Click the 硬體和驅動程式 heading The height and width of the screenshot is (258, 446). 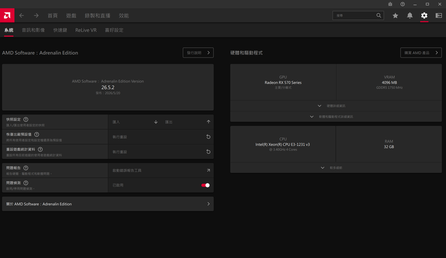[246, 53]
